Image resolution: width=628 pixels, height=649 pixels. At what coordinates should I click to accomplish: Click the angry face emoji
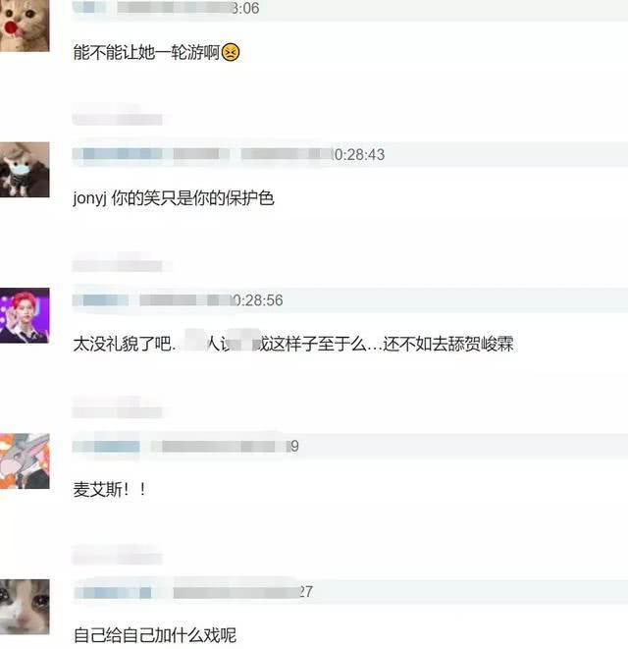point(231,53)
